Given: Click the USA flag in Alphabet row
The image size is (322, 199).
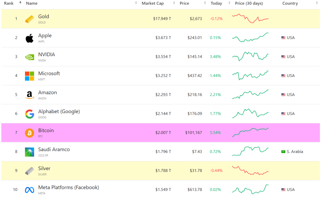Looking at the screenshot, I should coord(283,113).
